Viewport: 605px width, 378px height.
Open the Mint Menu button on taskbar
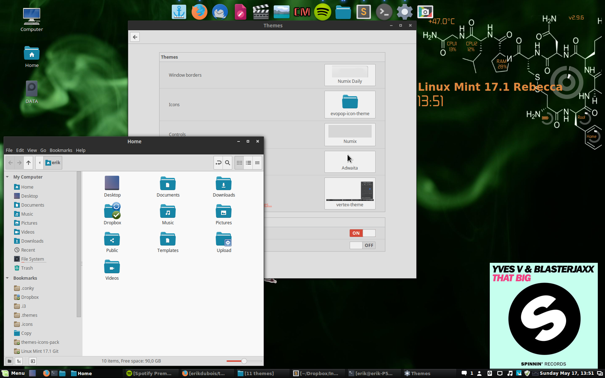(13, 373)
